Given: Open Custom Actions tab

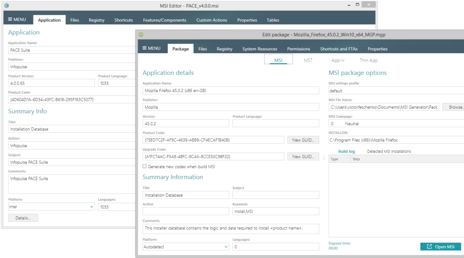Looking at the screenshot, I should (x=212, y=20).
